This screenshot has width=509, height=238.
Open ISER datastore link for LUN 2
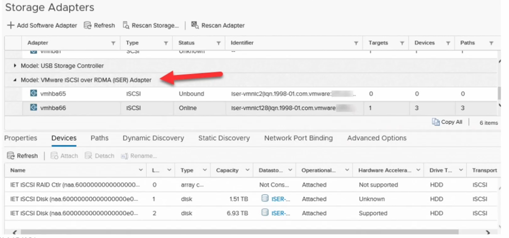[x=281, y=213]
